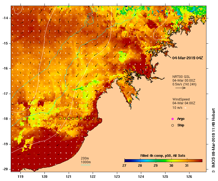Click the color bar value '28'
The width and height of the screenshot is (218, 181).
pyautogui.click(x=140, y=166)
